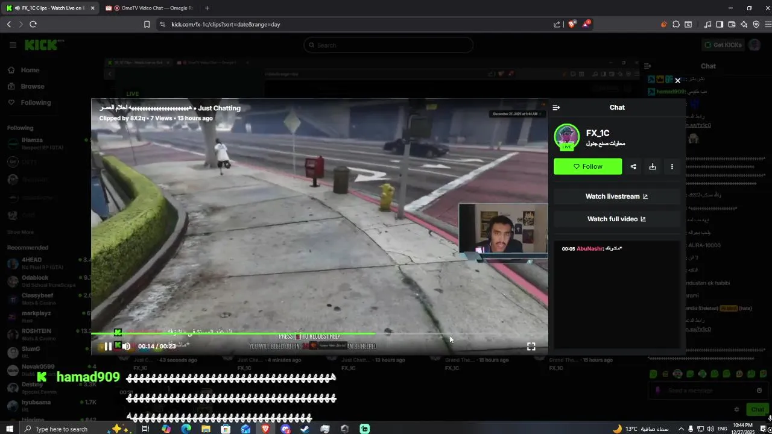
Task: Bookmark this page
Action: [147, 24]
